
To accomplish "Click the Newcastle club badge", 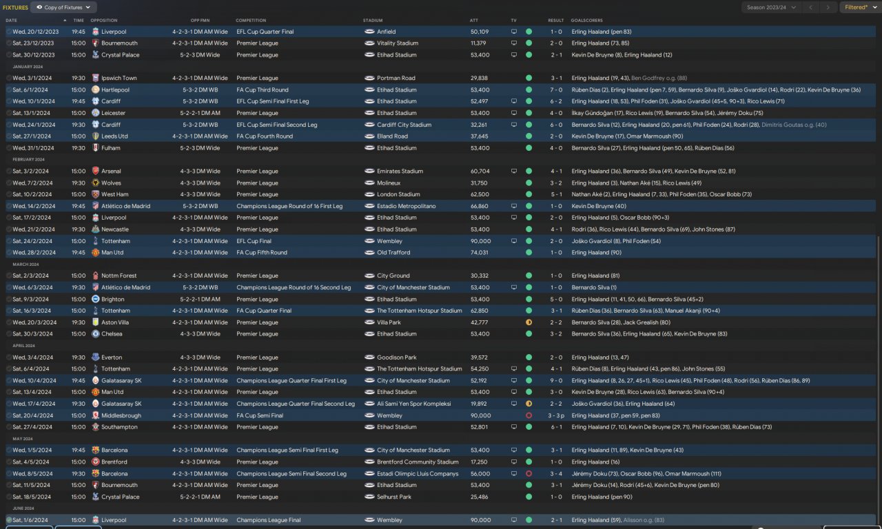I will pyautogui.click(x=95, y=229).
